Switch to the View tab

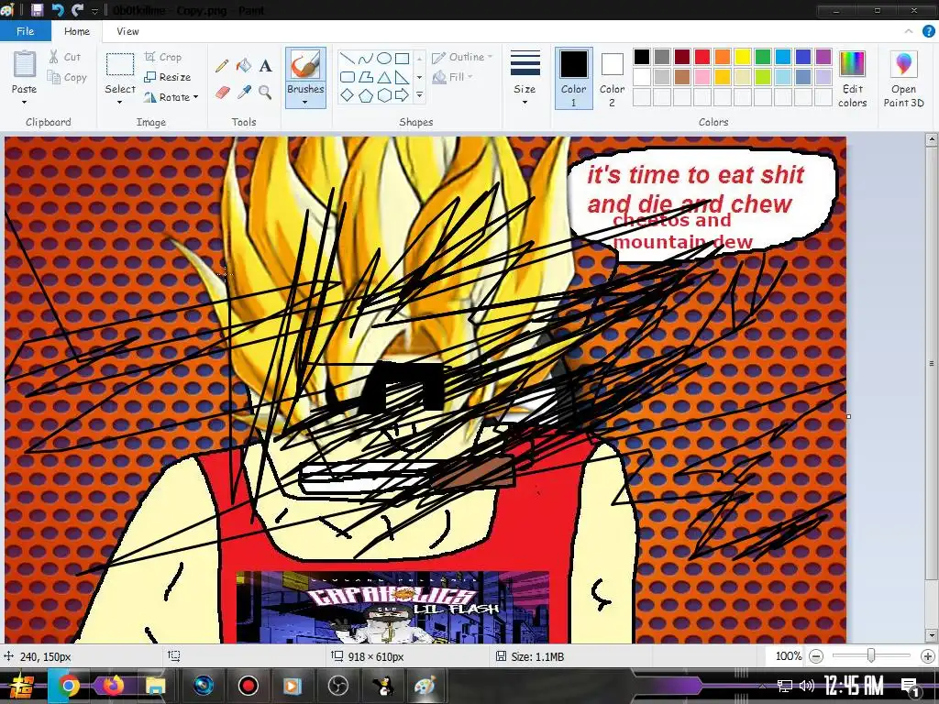[x=127, y=31]
